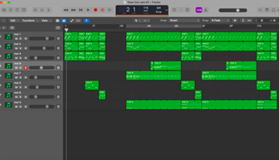The width and height of the screenshot is (279, 160).
Task: Click the Rewind transport button
Action: (x=66, y=10)
